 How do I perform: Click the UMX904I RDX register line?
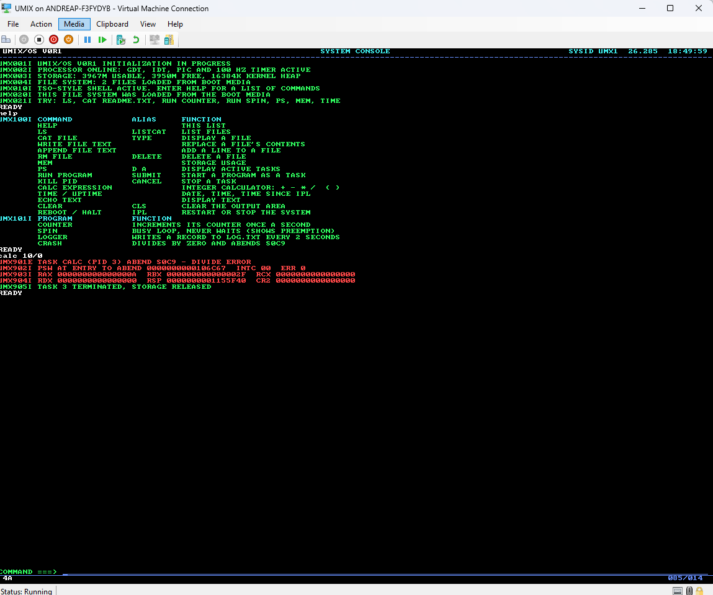pyautogui.click(x=178, y=281)
